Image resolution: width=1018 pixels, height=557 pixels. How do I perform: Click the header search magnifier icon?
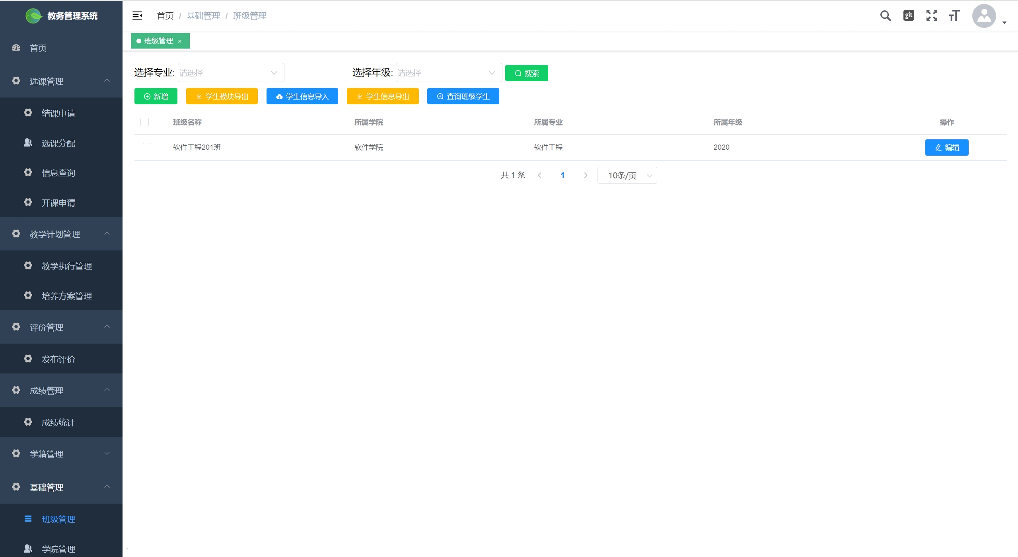pyautogui.click(x=885, y=16)
